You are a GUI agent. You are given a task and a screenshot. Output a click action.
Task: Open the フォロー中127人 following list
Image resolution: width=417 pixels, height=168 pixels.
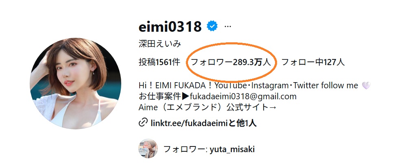tap(313, 62)
